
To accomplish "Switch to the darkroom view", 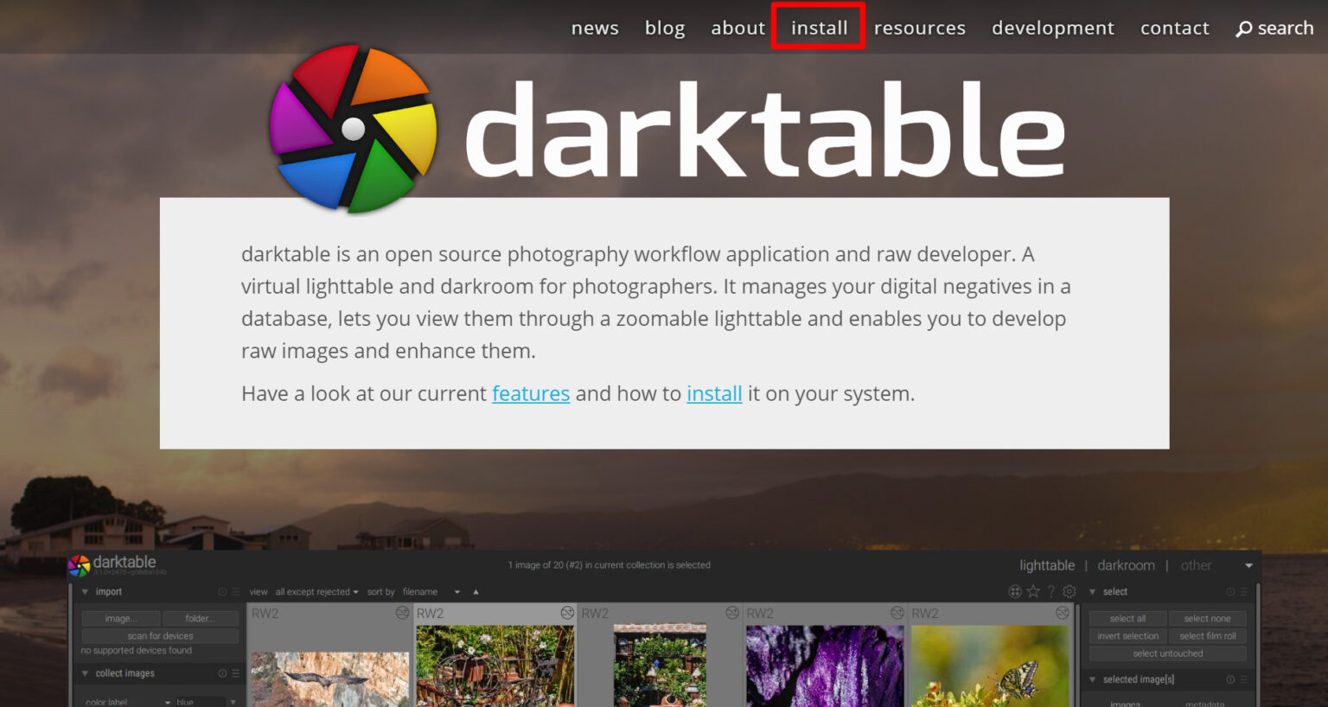I will [1126, 564].
